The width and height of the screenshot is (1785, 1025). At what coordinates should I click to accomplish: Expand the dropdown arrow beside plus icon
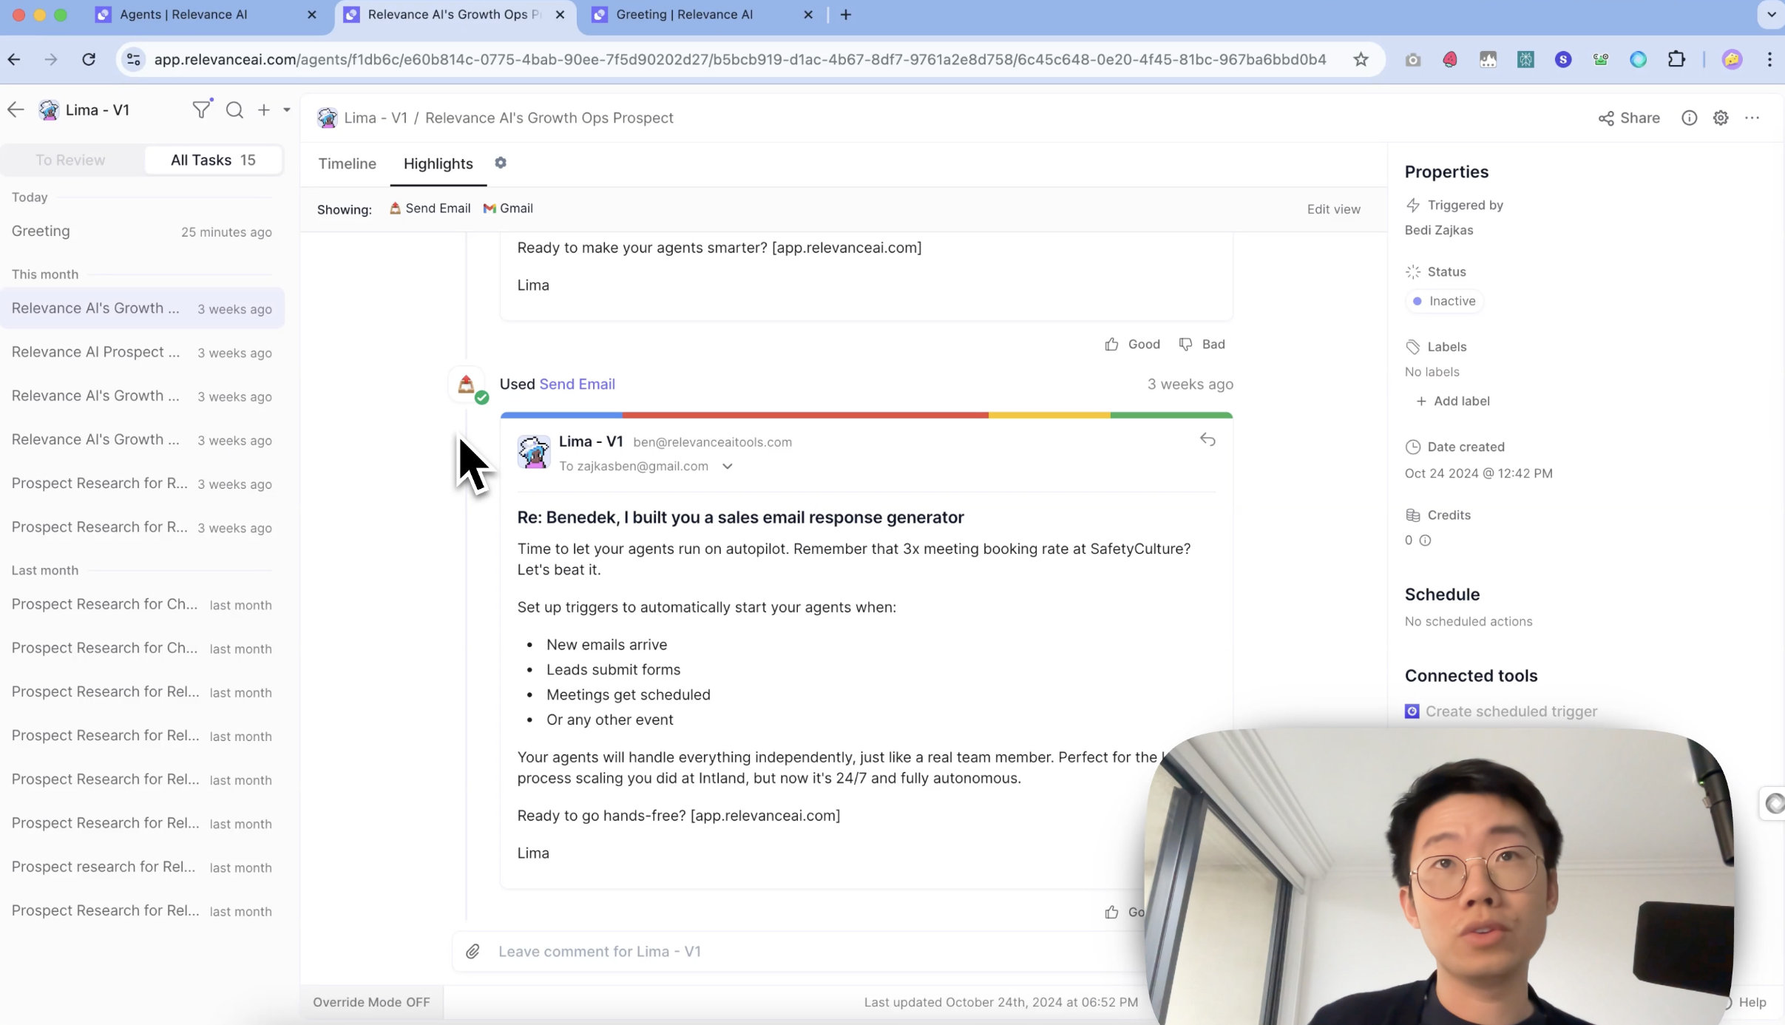point(287,109)
